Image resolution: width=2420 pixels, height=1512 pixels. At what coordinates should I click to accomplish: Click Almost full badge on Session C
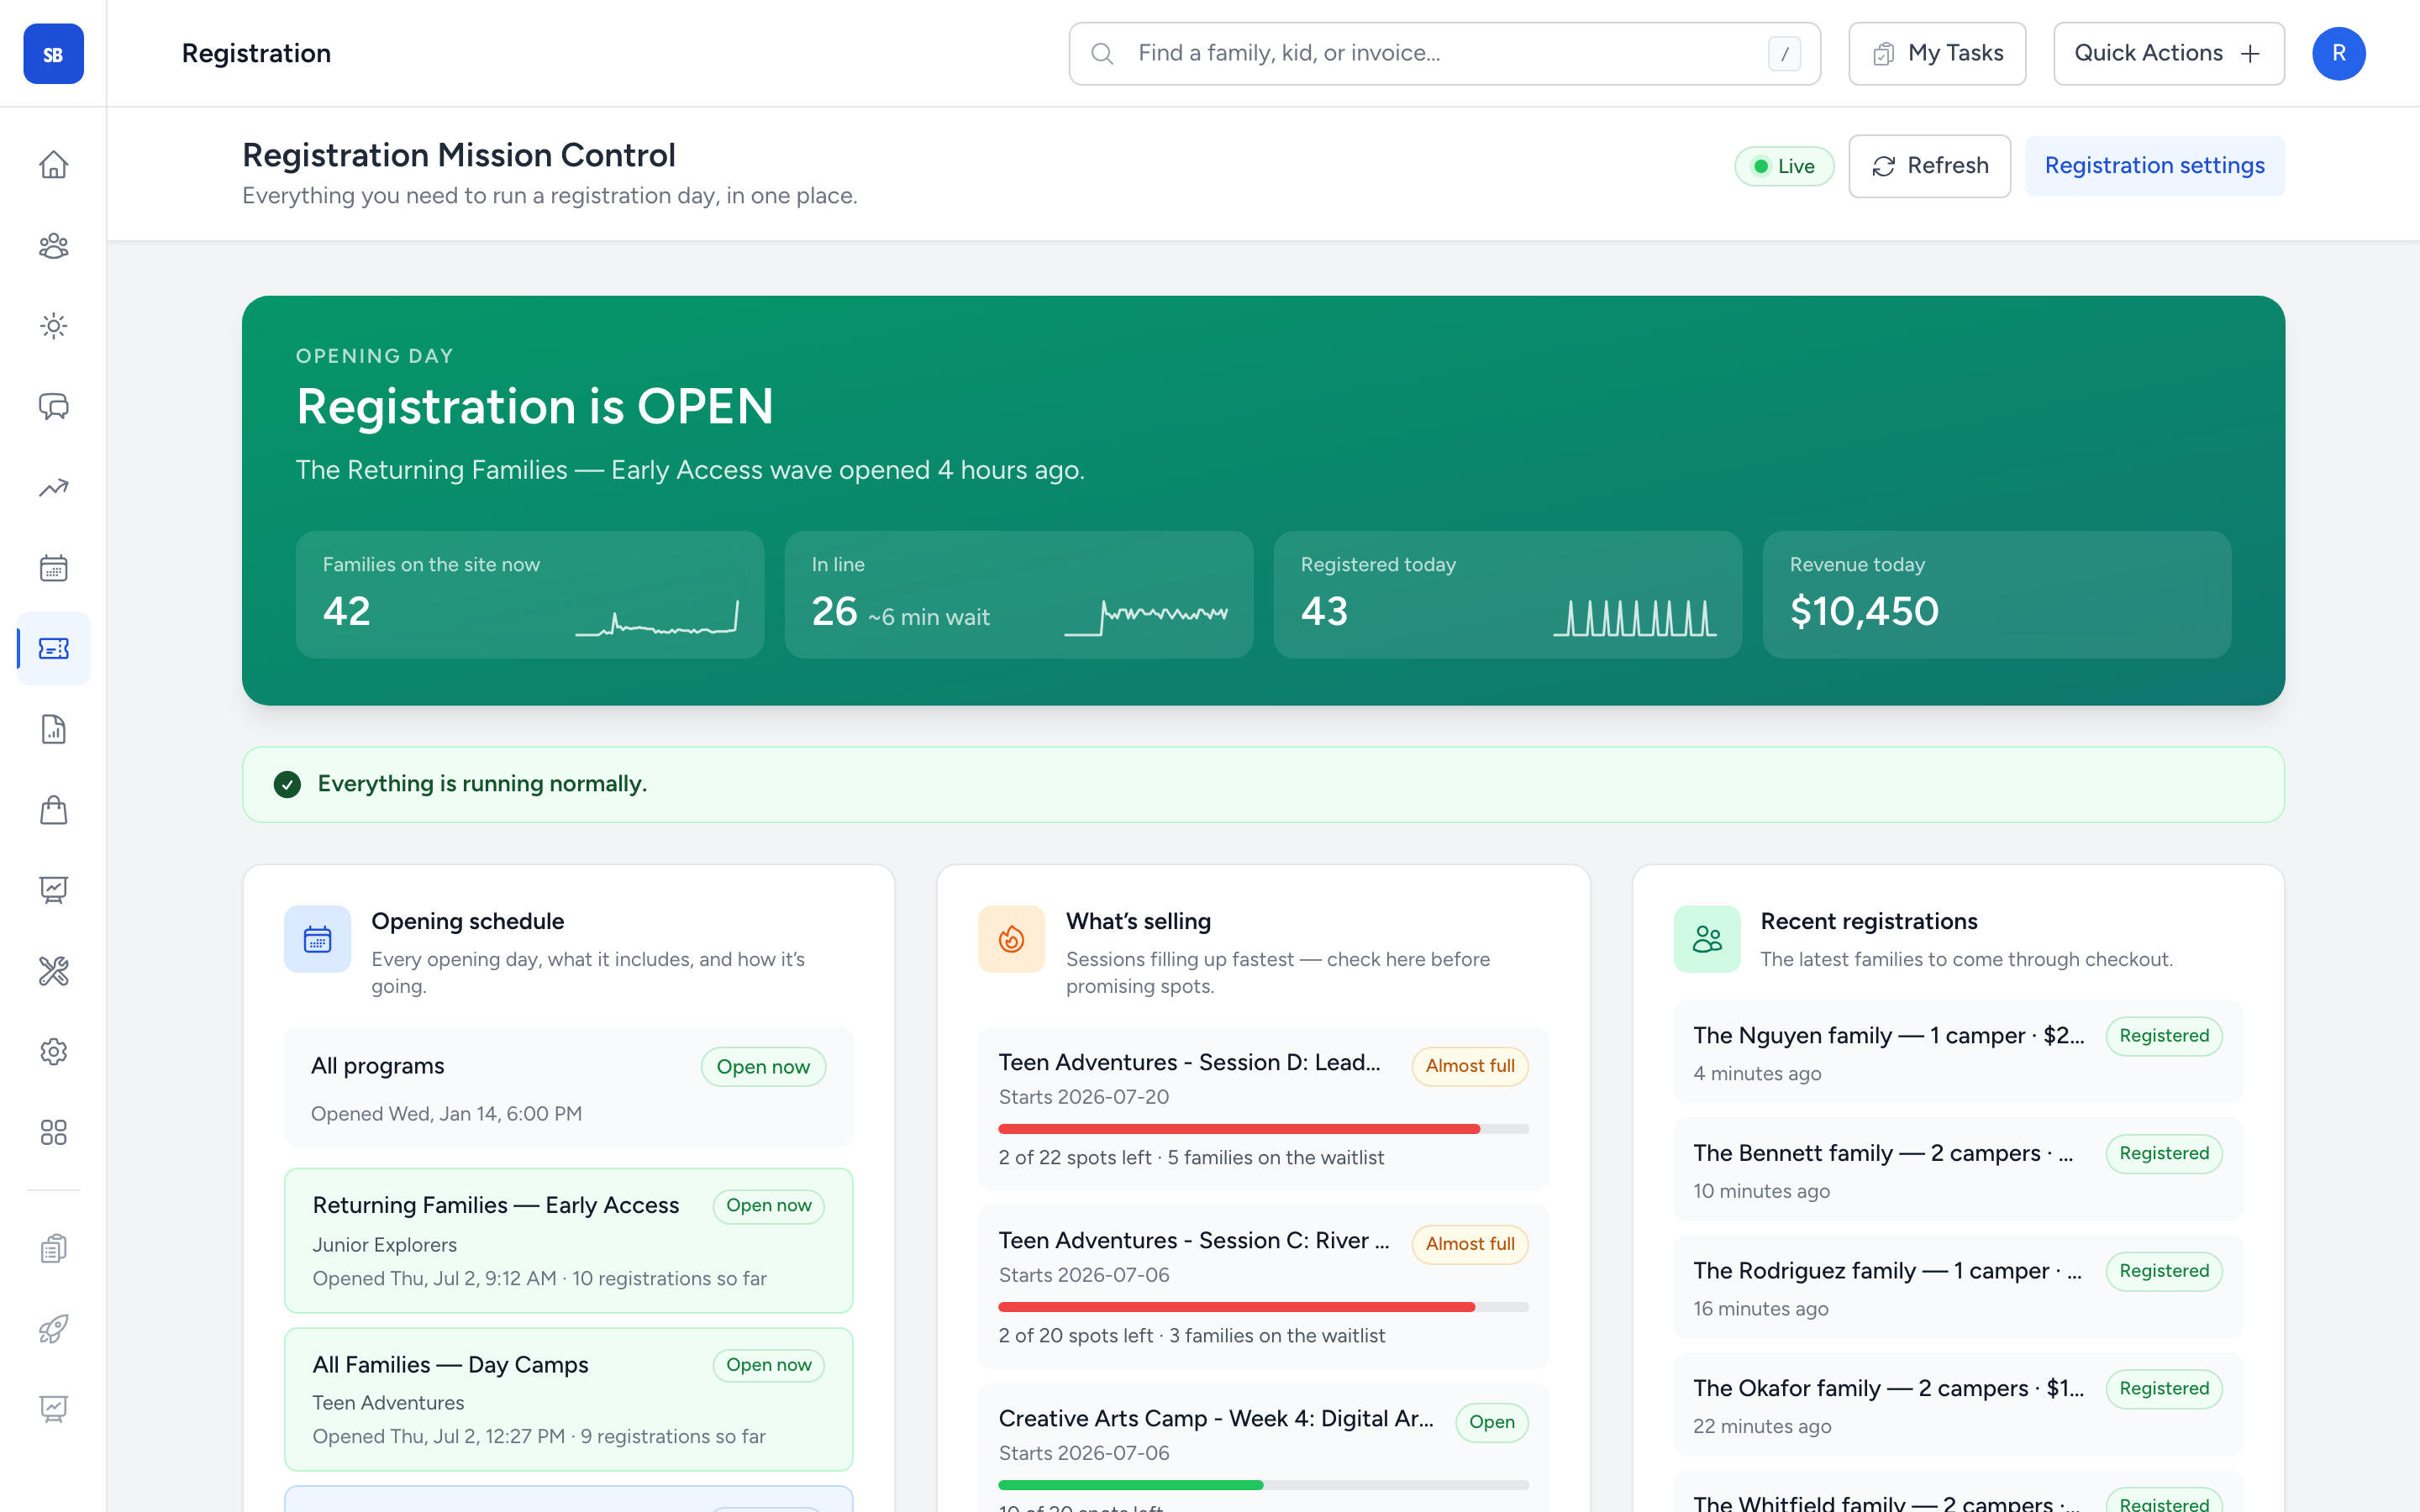(x=1470, y=1244)
